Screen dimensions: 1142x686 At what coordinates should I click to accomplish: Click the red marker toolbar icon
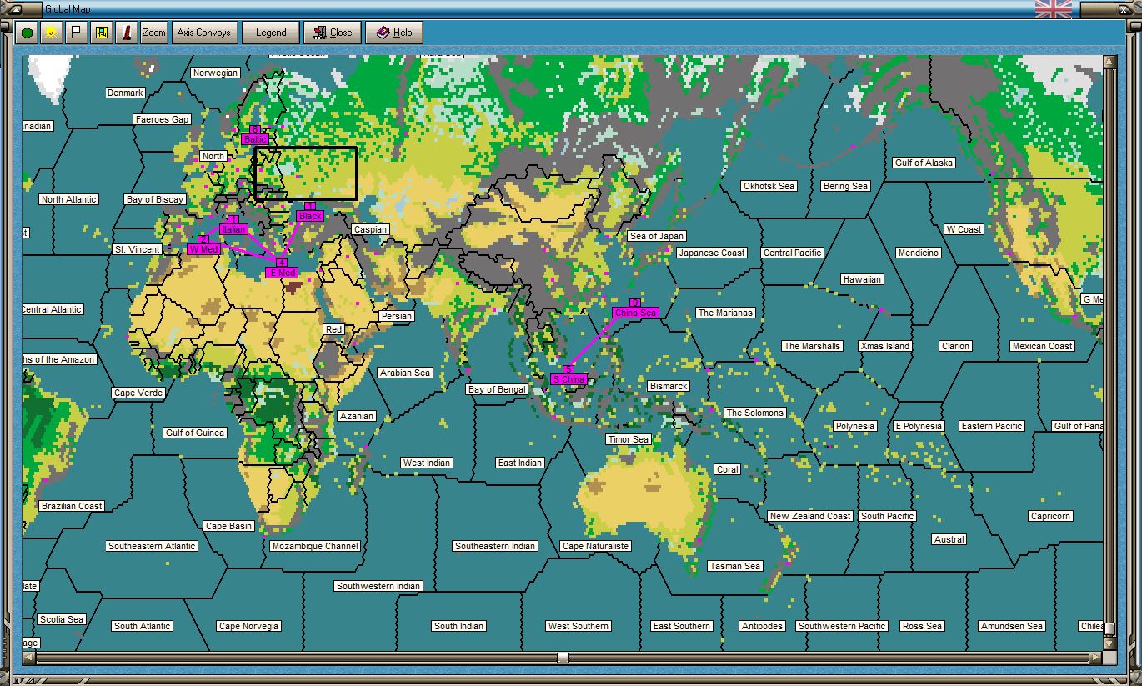click(126, 33)
